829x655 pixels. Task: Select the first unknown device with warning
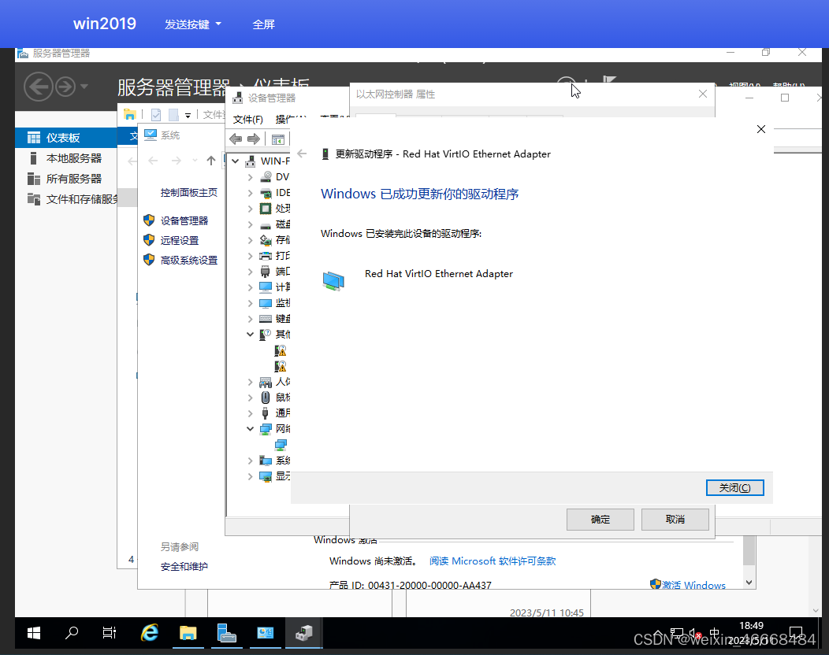click(281, 350)
